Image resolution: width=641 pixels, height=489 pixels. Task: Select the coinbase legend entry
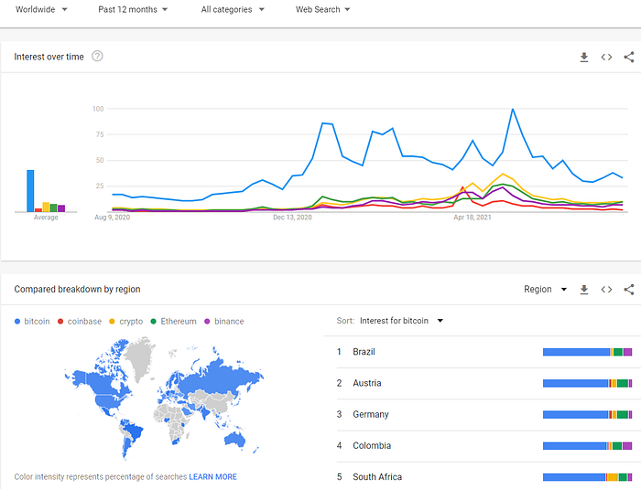pyautogui.click(x=80, y=321)
